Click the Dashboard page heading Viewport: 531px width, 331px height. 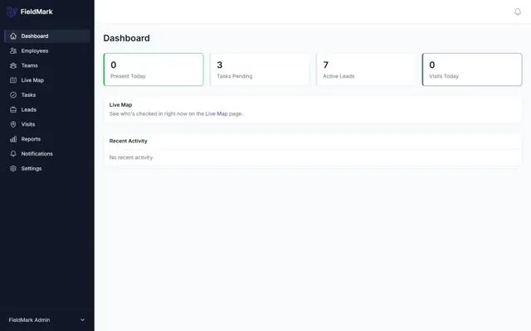[126, 38]
